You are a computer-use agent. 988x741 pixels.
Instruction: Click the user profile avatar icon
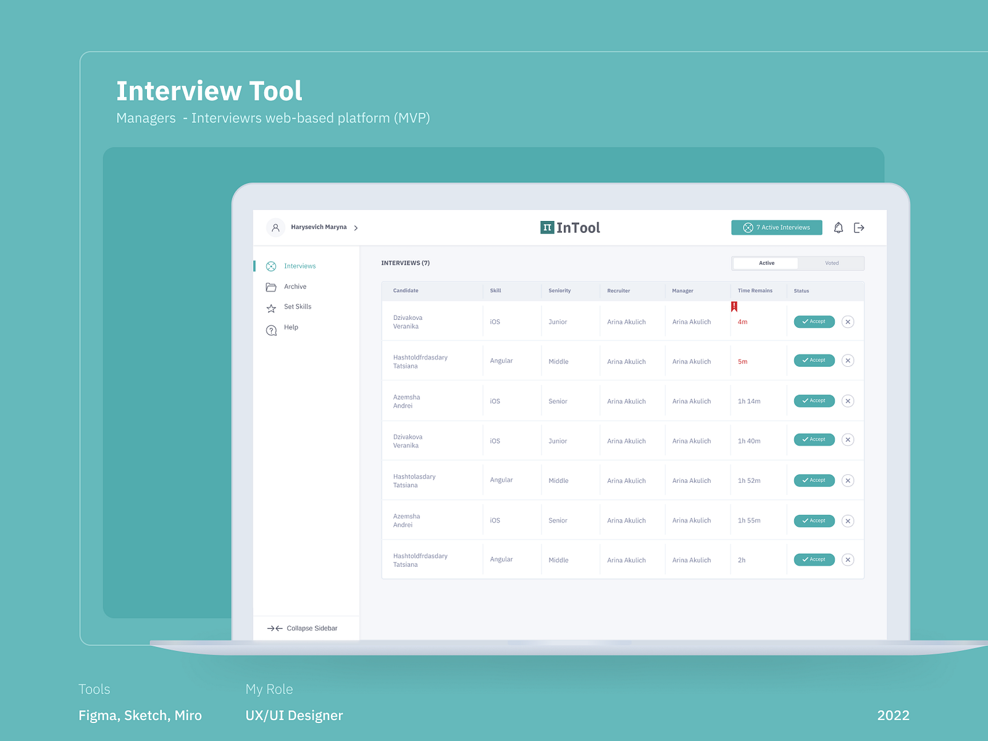coord(275,227)
